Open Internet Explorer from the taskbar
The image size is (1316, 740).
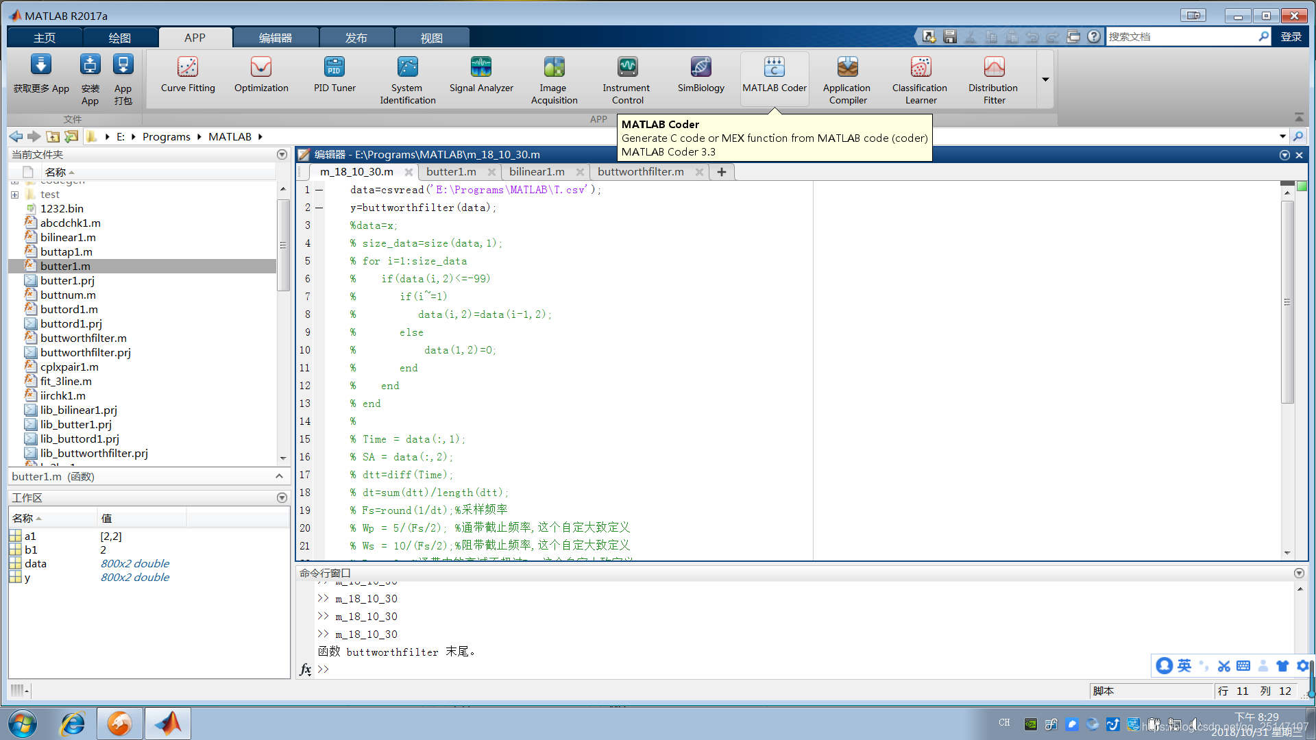73,724
